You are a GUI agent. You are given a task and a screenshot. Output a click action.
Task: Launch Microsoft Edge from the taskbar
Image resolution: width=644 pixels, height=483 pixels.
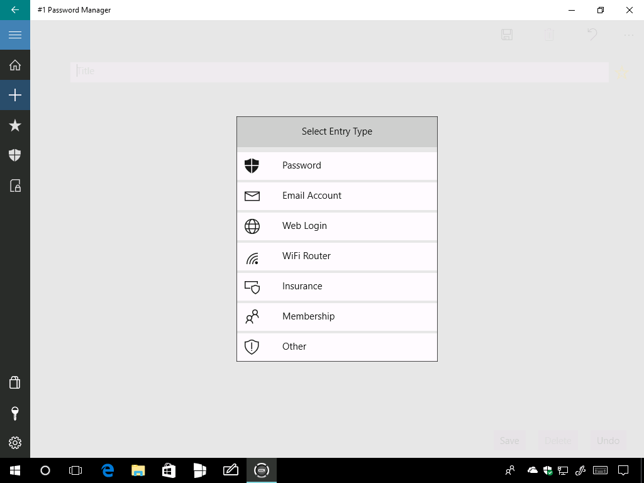click(x=108, y=470)
